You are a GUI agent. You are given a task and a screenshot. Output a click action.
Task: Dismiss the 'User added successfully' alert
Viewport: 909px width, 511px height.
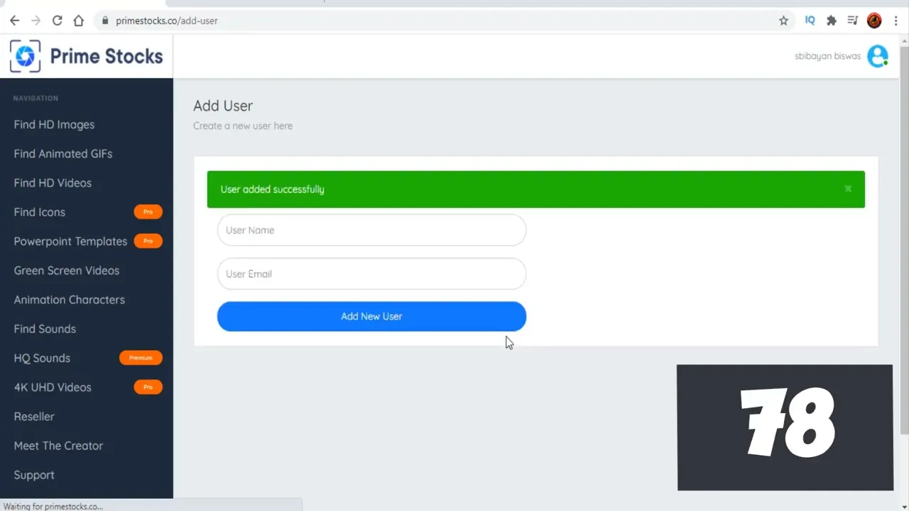[848, 189]
